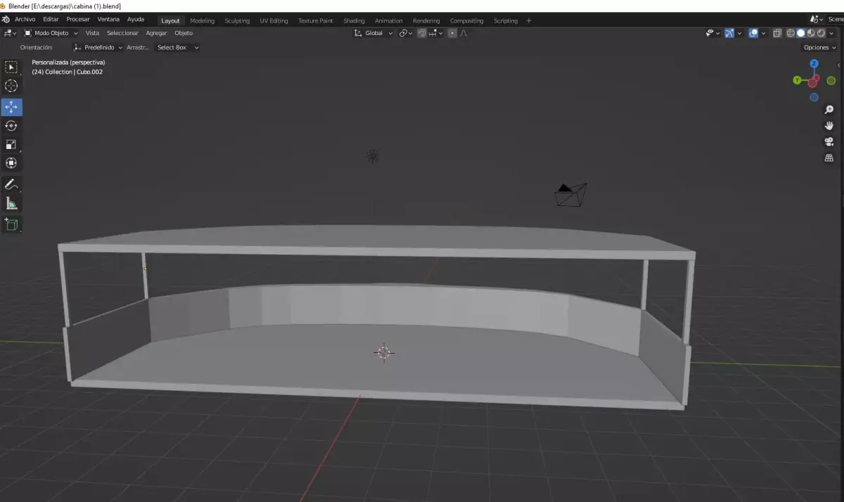844x502 pixels.
Task: Open snapping options dropdown
Action: coord(435,33)
